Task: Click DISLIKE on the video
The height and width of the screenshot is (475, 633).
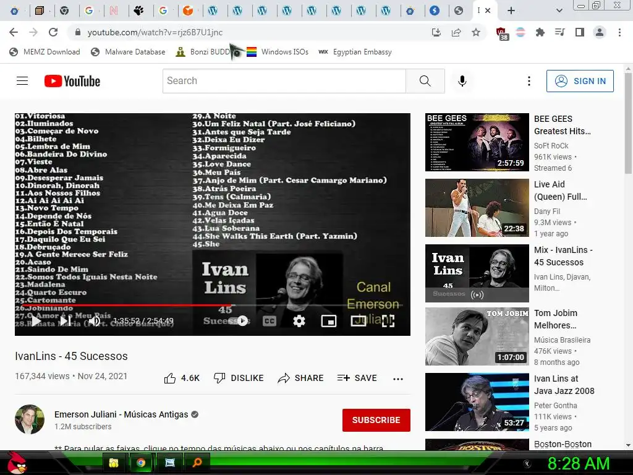Action: click(238, 378)
